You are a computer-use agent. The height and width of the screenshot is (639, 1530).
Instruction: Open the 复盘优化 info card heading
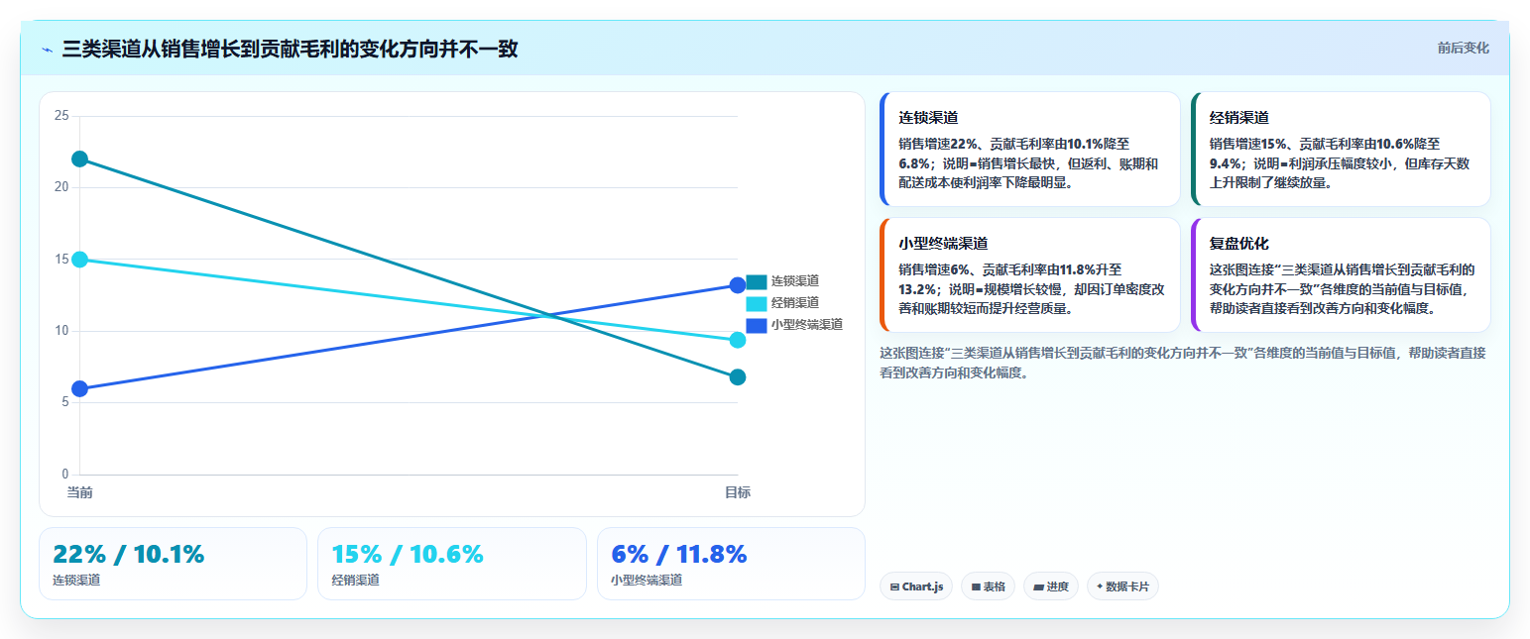[x=1239, y=243]
